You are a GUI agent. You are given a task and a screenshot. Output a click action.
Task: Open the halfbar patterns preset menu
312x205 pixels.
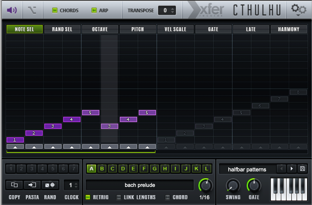click(x=247, y=169)
